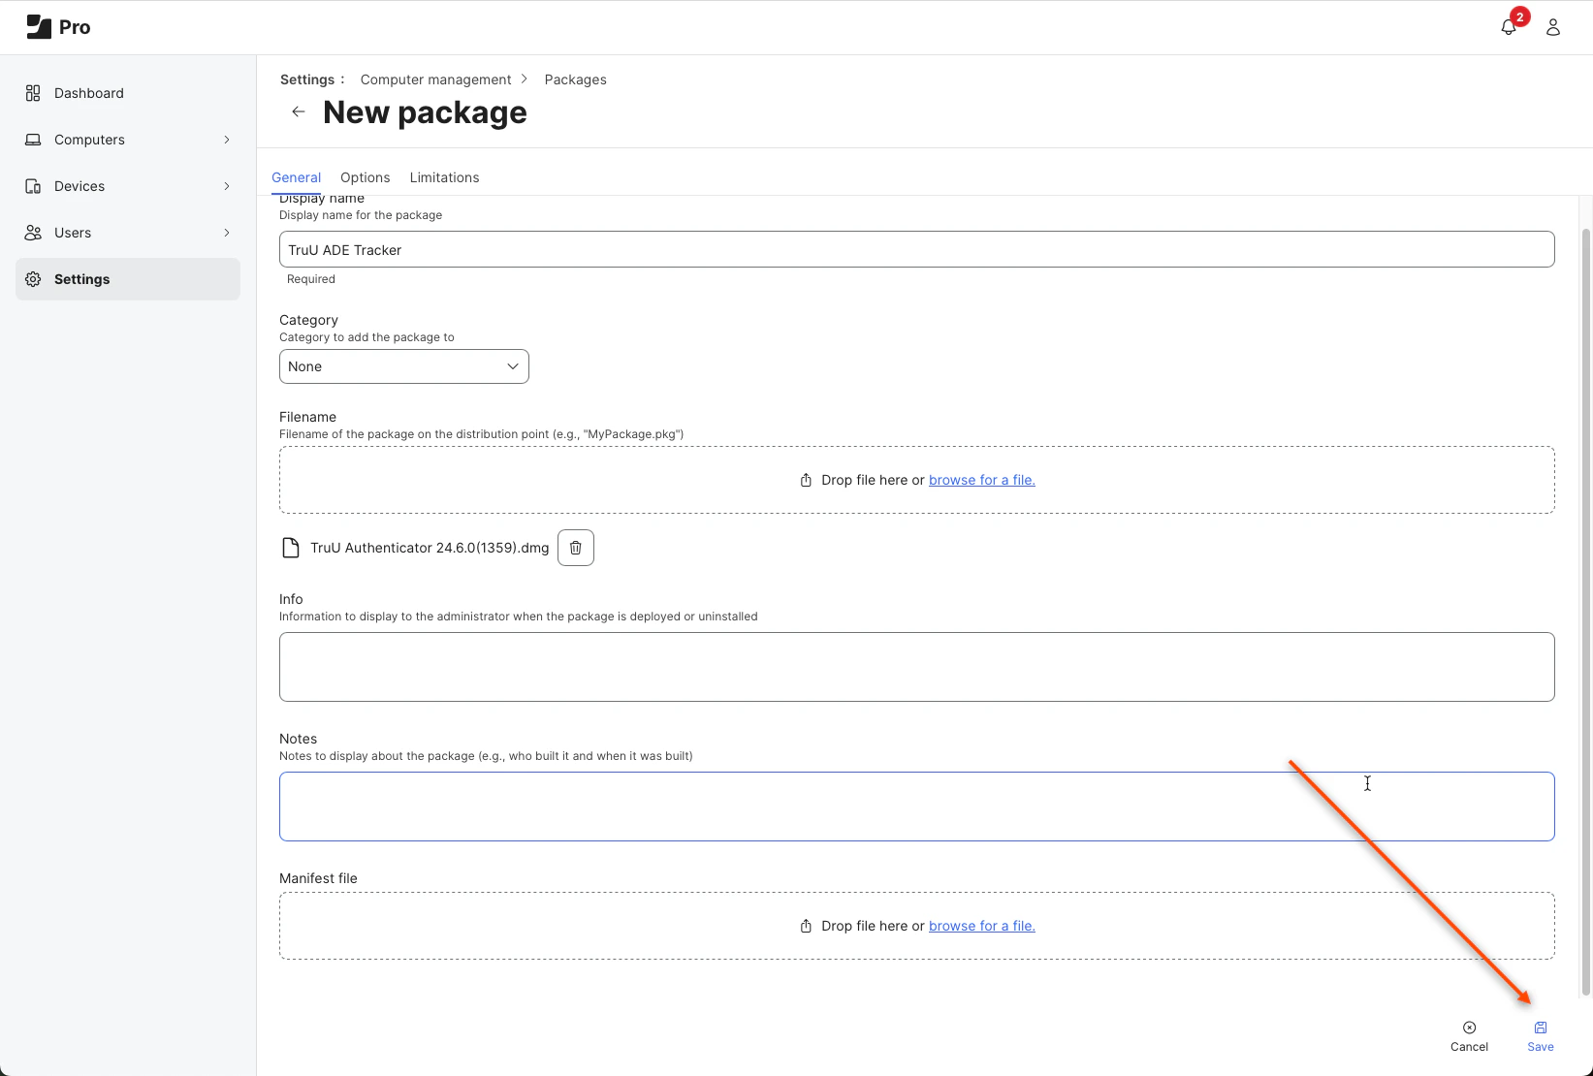The width and height of the screenshot is (1593, 1076).
Task: Open the Category dropdown set to None
Action: point(404,366)
